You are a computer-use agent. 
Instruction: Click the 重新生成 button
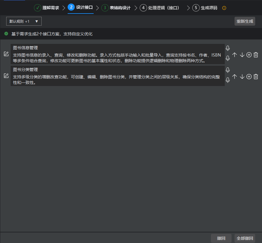[245, 21]
